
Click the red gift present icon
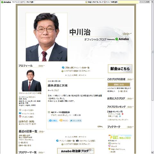tap(20, 116)
